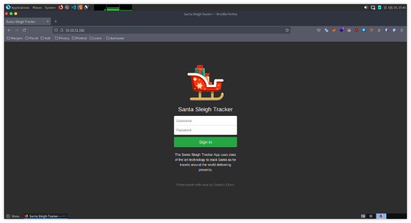Viewport: 411px width, 223px height.
Task: Open the clock and date applet
Action: point(395,8)
